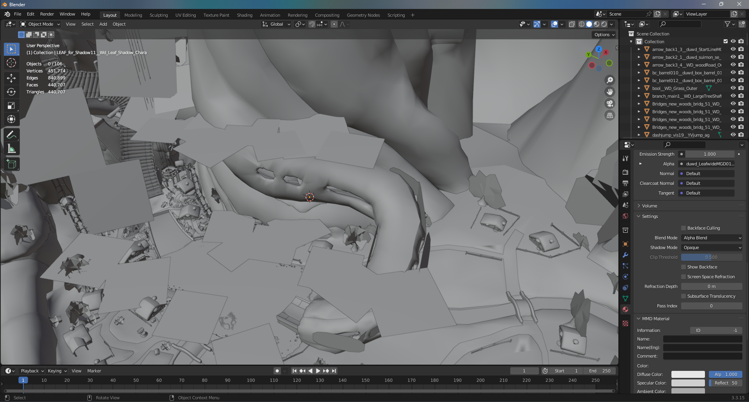
Task: Enable Screen Space Refraction checkbox
Action: pos(683,277)
